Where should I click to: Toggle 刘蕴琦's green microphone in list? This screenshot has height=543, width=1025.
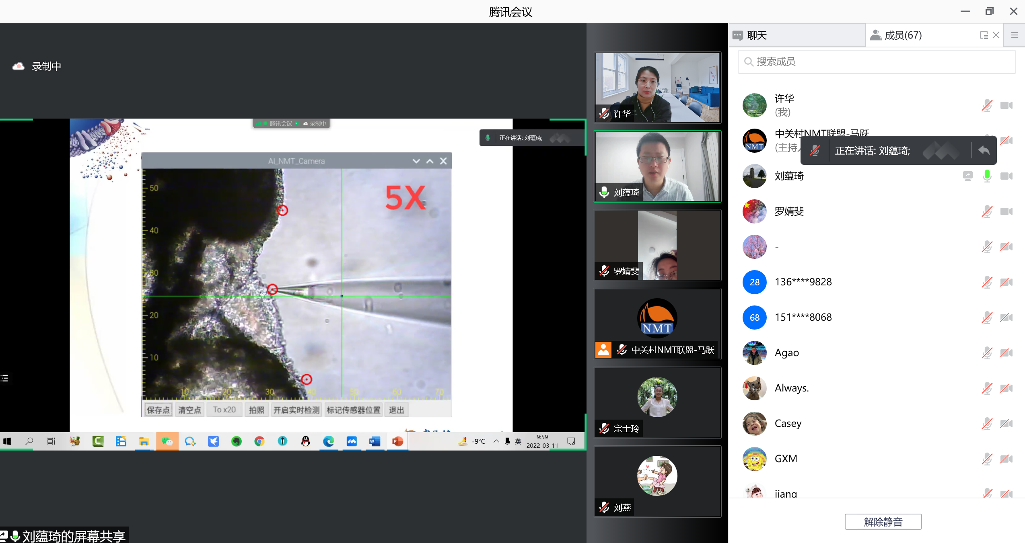(987, 176)
